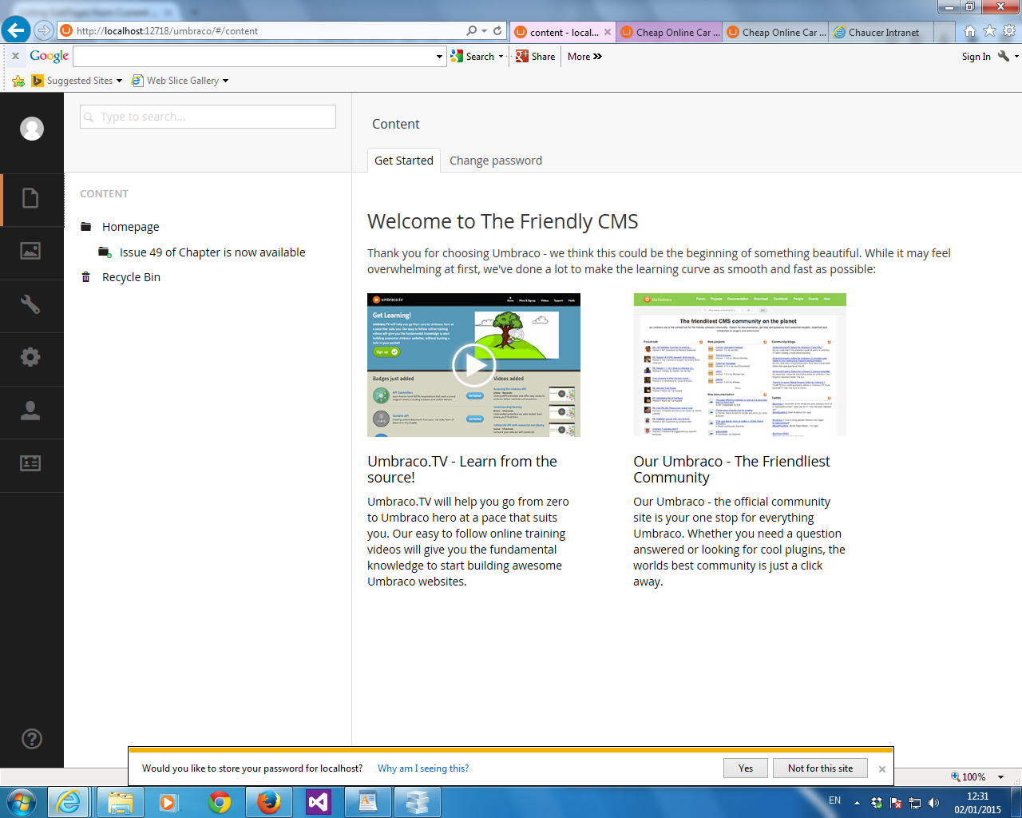Screen dimensions: 1022x818
Task: Open Windows Explorer folder on taskbar
Action: [x=120, y=802]
